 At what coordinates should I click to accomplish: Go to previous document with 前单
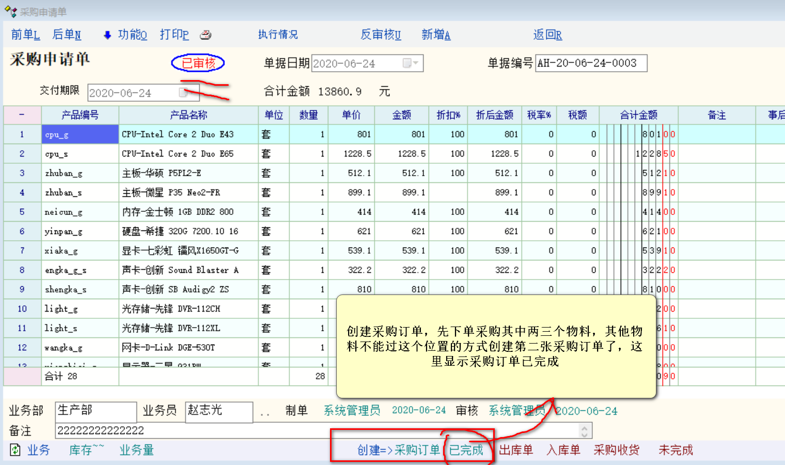coord(25,35)
